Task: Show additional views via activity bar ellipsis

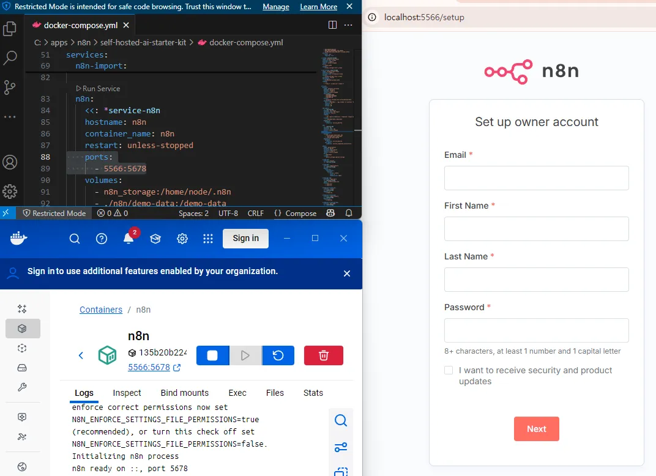Action: pyautogui.click(x=10, y=117)
